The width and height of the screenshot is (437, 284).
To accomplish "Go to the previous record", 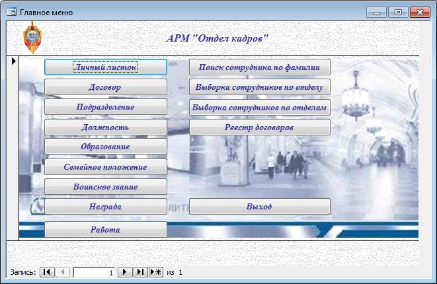I will coord(63,271).
